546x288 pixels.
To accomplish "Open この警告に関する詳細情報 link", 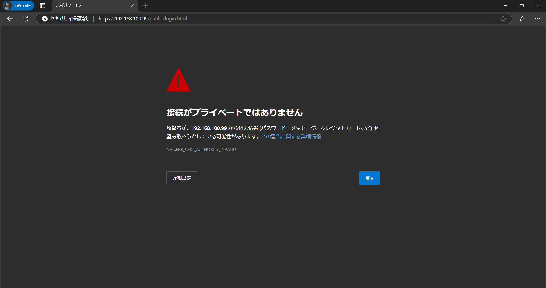I will click(290, 137).
